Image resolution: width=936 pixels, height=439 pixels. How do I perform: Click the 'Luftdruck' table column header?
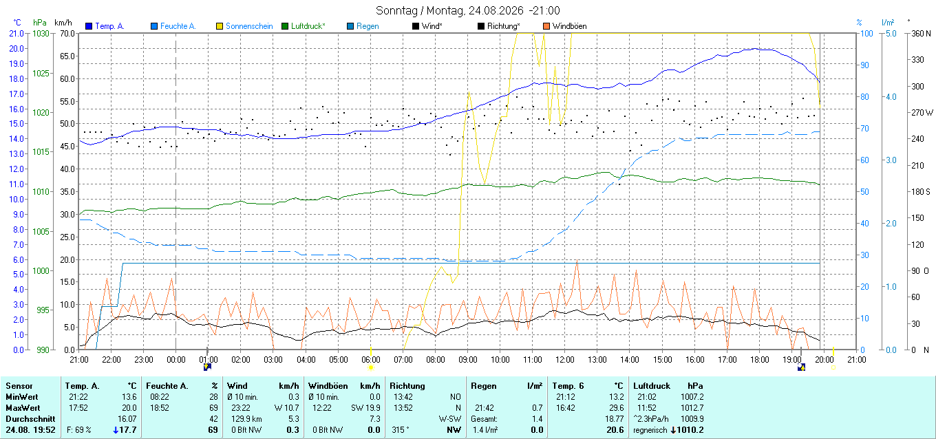(x=652, y=386)
